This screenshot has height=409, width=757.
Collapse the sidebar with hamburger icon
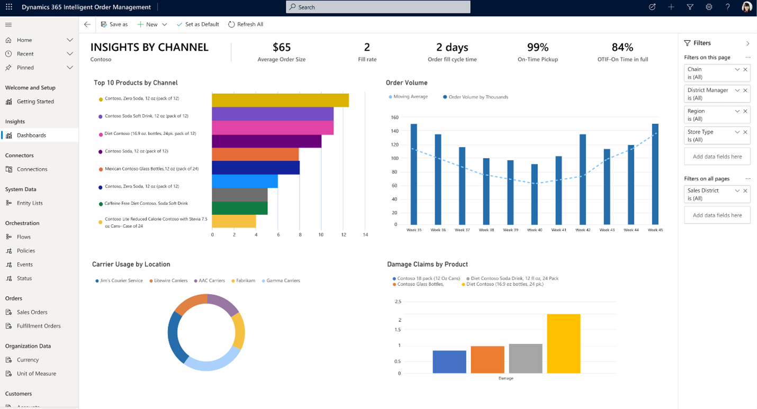click(8, 25)
